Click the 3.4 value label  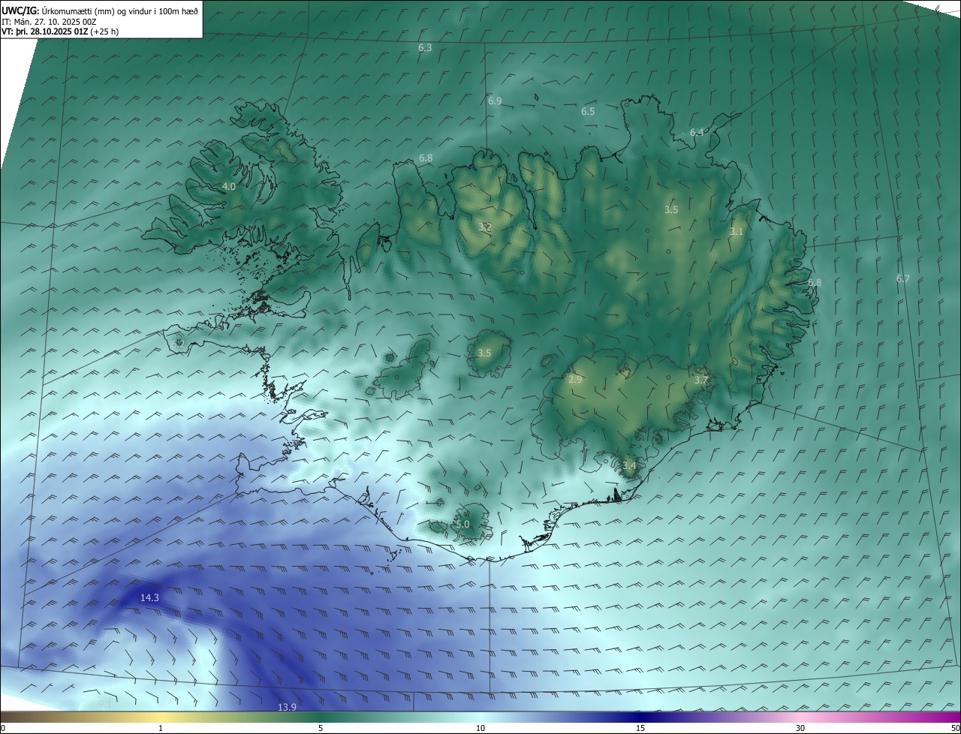click(629, 466)
